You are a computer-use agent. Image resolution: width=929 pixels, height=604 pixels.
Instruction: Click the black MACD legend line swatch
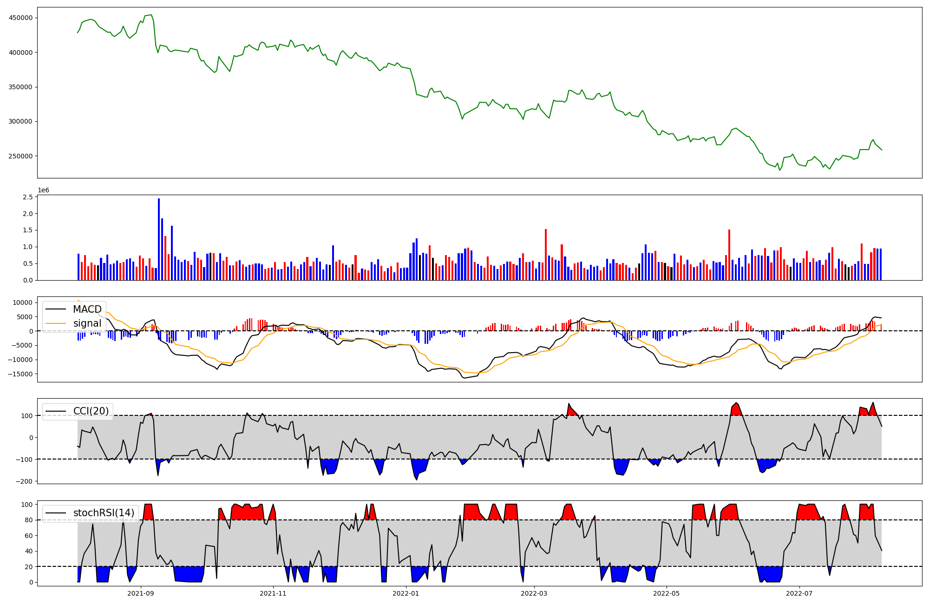point(56,310)
